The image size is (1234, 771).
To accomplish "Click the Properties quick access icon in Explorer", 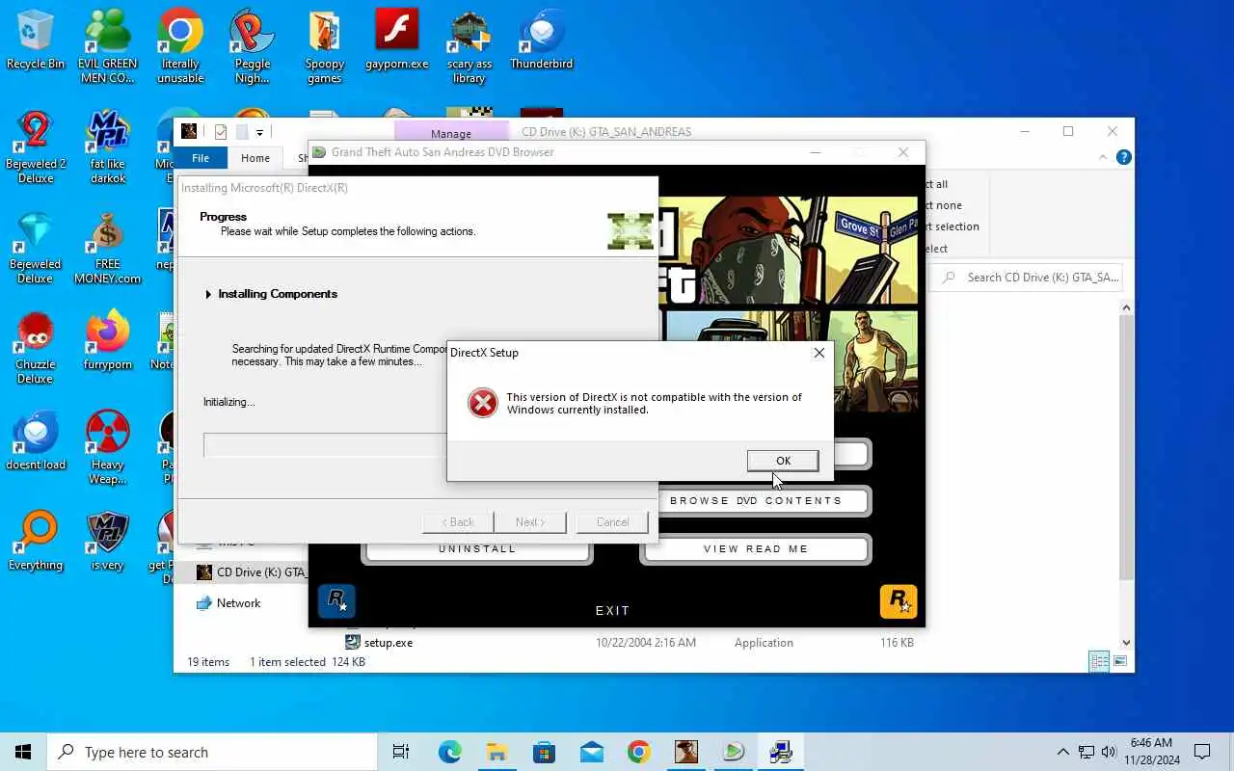I will (221, 132).
